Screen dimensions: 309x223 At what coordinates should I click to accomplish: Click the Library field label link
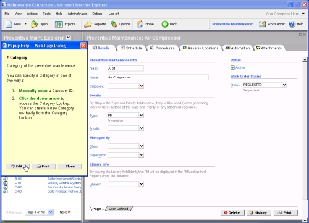[x=95, y=185]
